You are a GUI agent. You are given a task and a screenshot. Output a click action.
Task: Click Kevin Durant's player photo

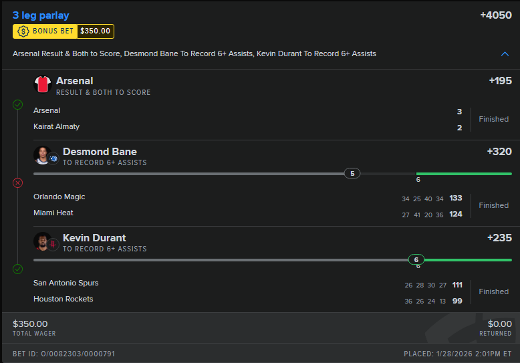click(x=43, y=241)
